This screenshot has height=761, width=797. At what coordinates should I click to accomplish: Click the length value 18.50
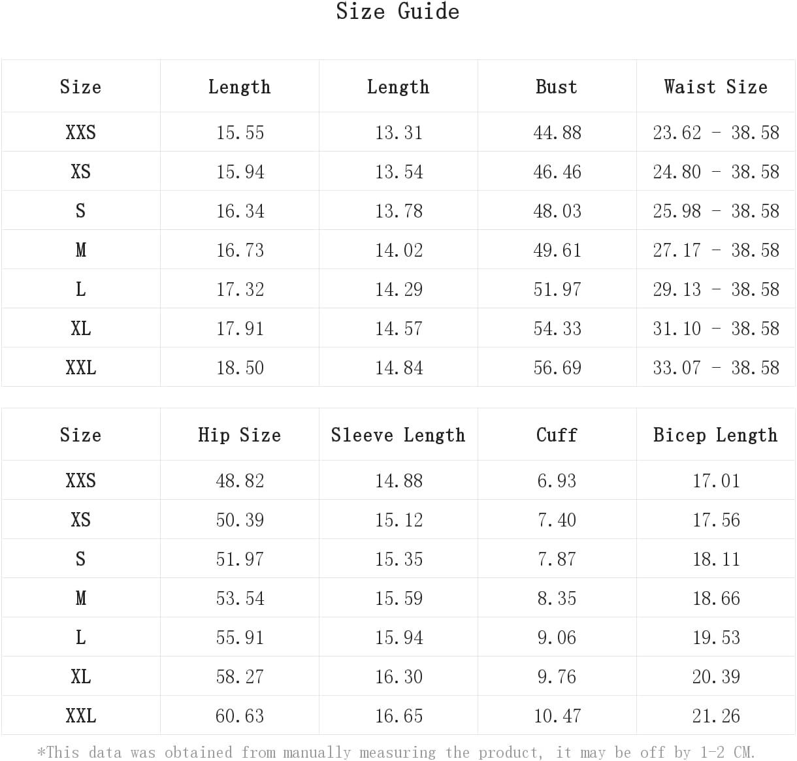point(240,368)
